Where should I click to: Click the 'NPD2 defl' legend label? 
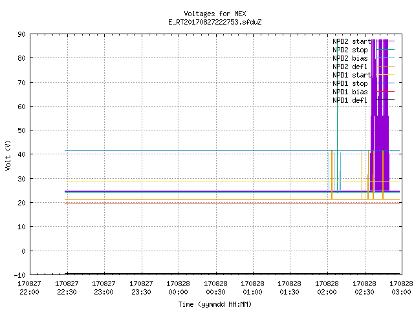coord(350,67)
